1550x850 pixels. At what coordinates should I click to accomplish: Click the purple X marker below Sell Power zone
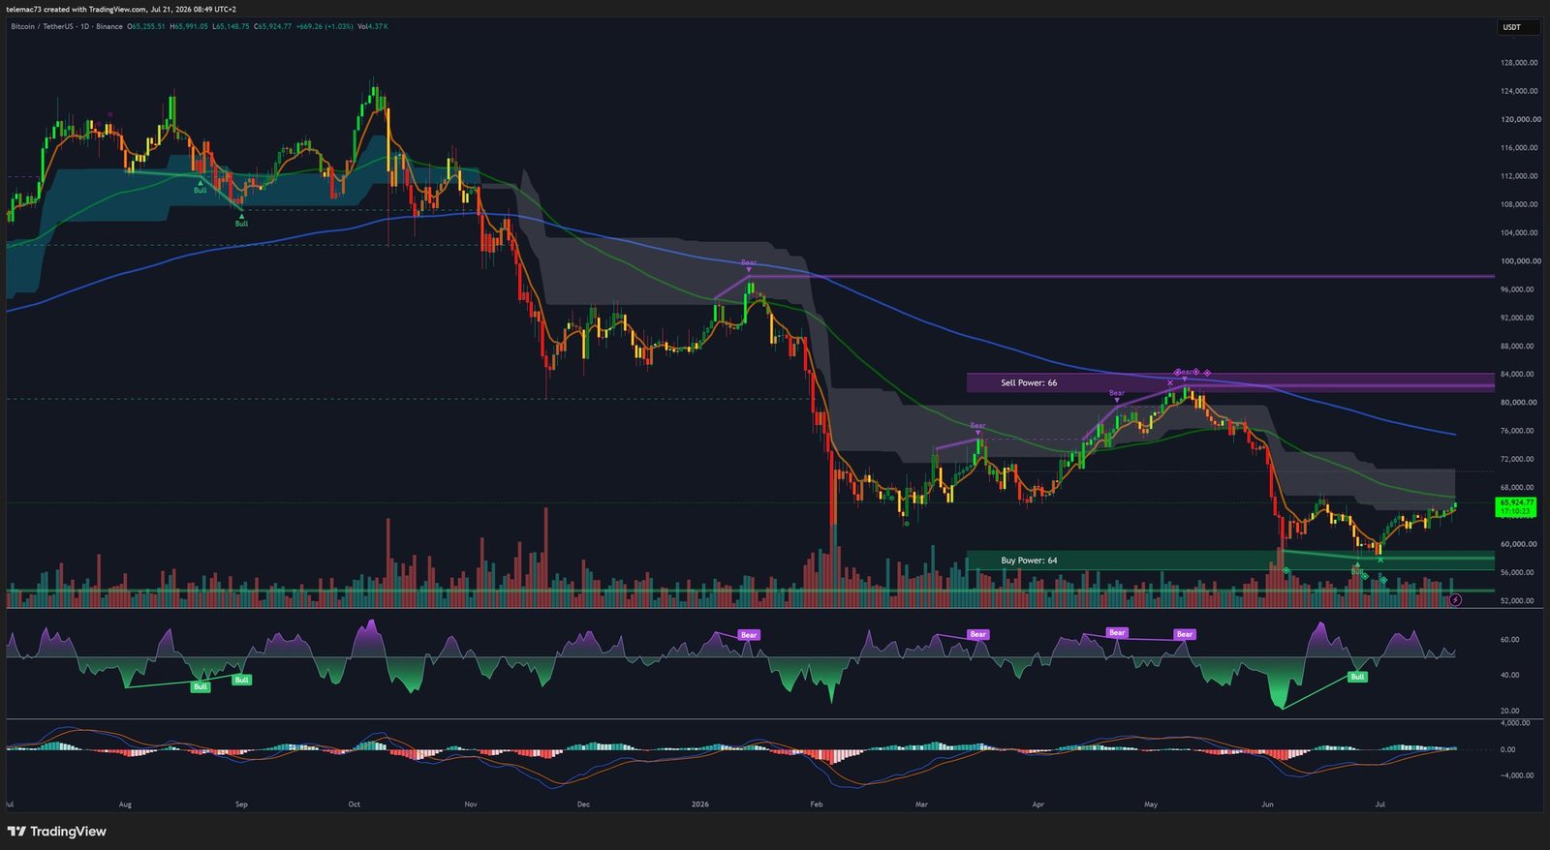[x=1170, y=383]
